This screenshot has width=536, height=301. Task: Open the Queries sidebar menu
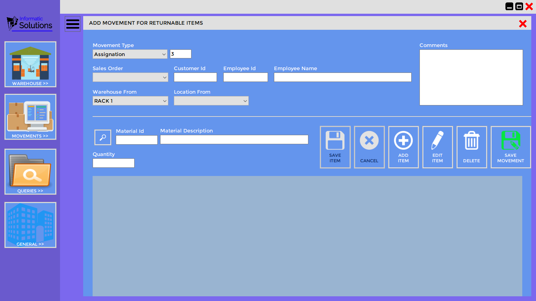[x=30, y=172]
